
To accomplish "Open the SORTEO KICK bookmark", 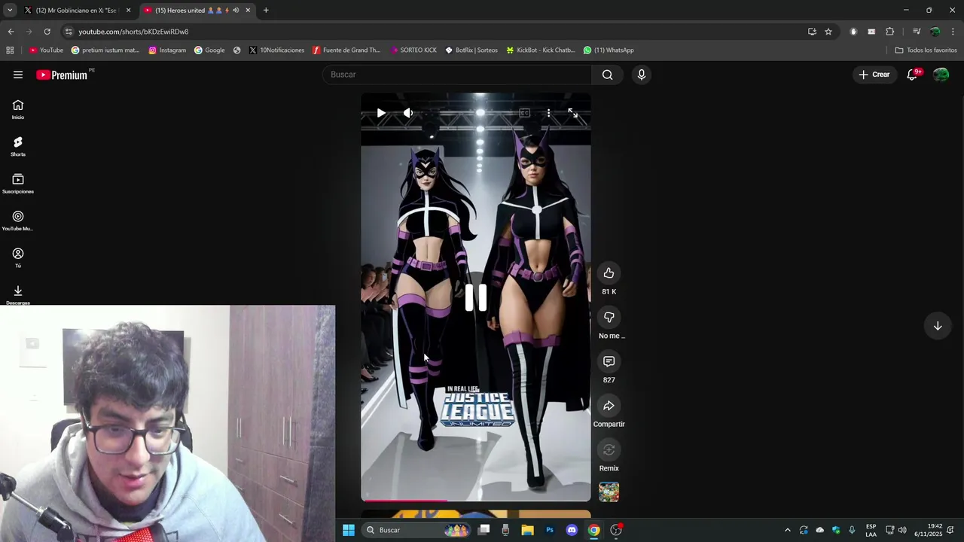I will pyautogui.click(x=413, y=50).
